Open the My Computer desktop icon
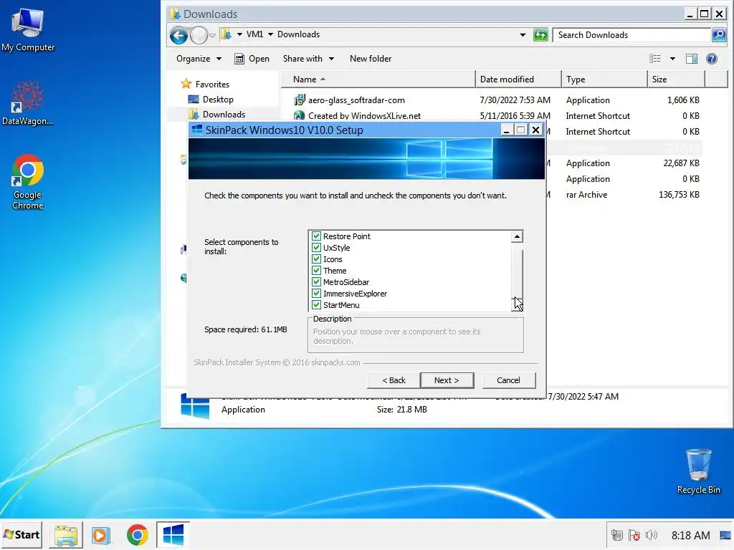The width and height of the screenshot is (734, 550). click(x=28, y=30)
